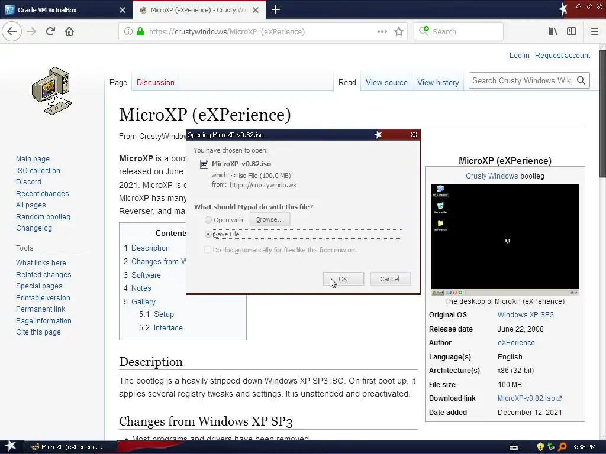Open the MicroXP desktop screenshot thumbnail
The height and width of the screenshot is (454, 606).
(x=505, y=240)
